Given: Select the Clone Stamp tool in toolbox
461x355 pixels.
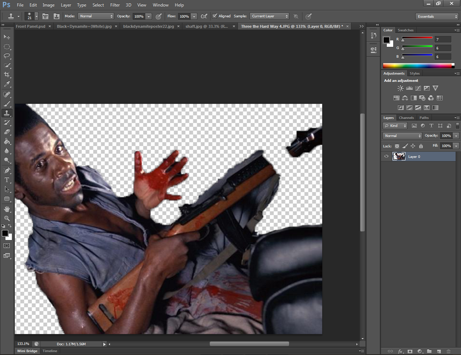Looking at the screenshot, I should click(x=7, y=113).
